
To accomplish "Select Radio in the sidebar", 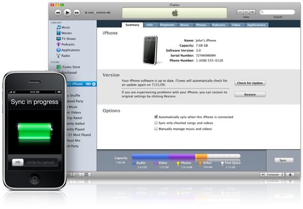I will tap(63, 56).
